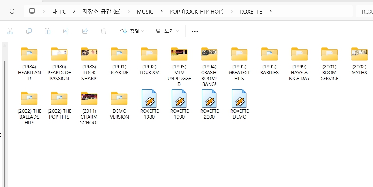Select the ROXETTE 1990 playlist file
The width and height of the screenshot is (373, 187).
point(179,105)
